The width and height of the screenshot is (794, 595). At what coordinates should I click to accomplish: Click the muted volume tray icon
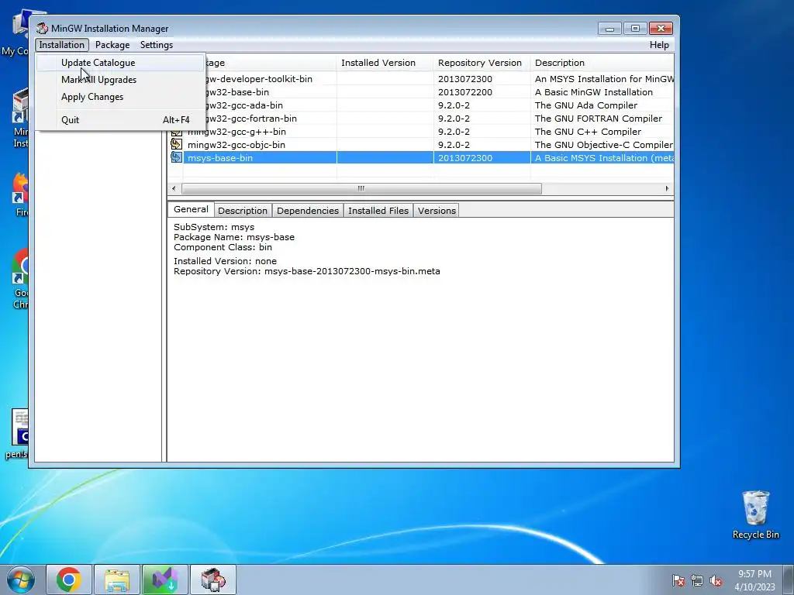pyautogui.click(x=716, y=580)
